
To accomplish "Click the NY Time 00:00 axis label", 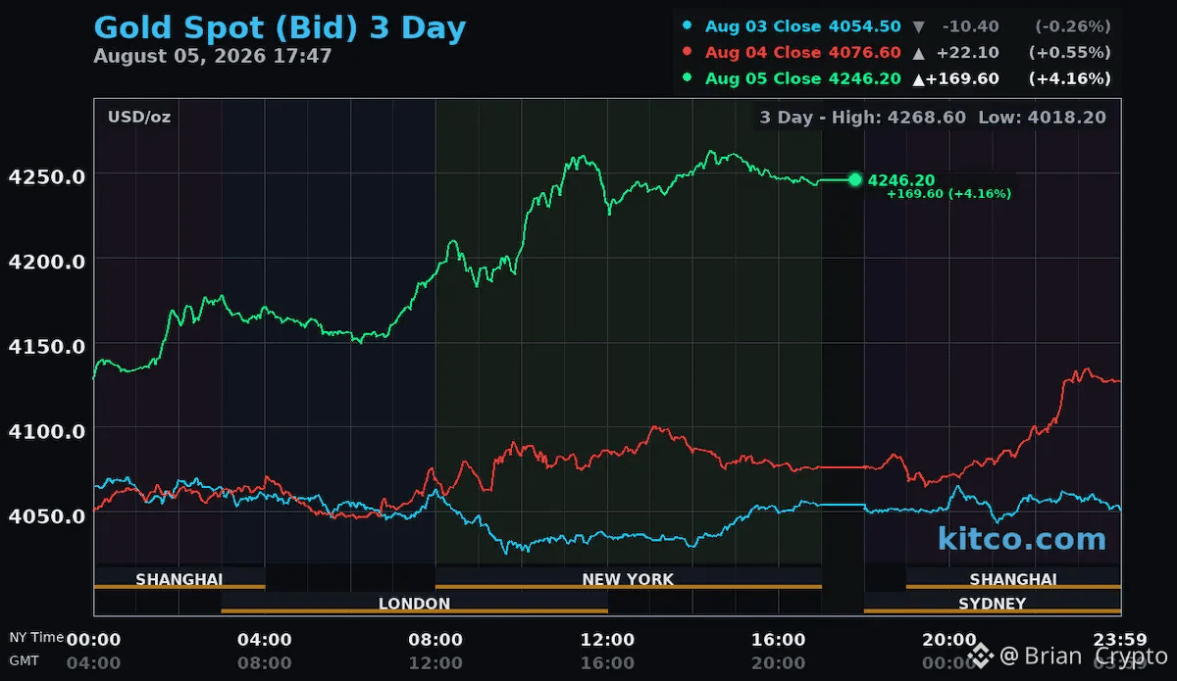I will [93, 640].
